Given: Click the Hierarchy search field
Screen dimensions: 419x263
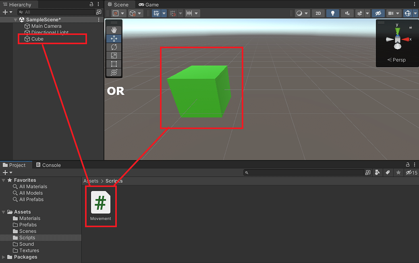Looking at the screenshot, I should (x=57, y=12).
